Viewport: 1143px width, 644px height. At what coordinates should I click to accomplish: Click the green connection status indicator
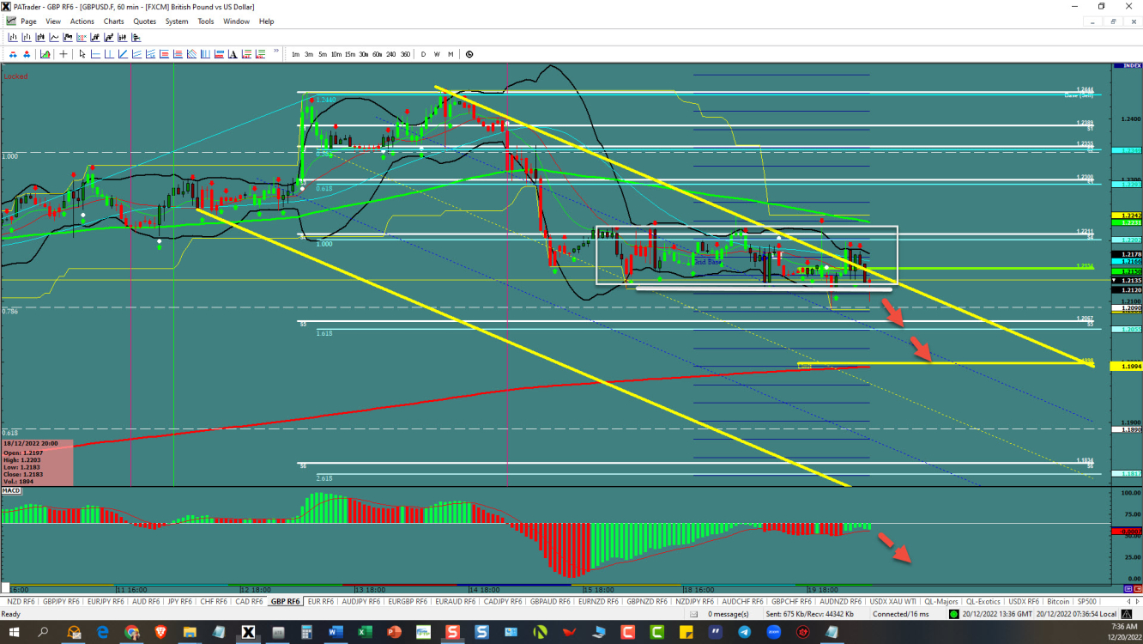(x=953, y=614)
